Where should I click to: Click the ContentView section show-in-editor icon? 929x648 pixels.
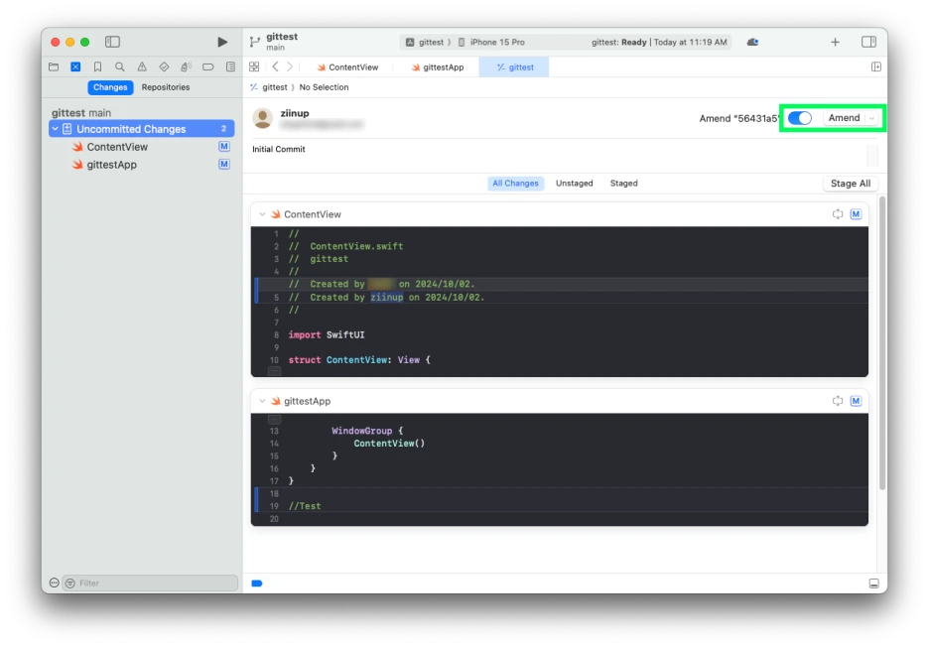pyautogui.click(x=837, y=213)
